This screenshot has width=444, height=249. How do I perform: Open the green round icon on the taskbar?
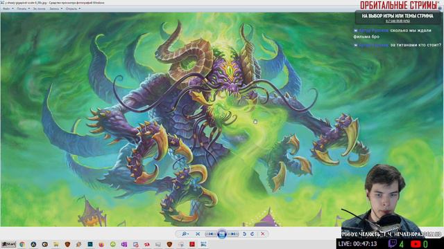[x=112, y=244]
